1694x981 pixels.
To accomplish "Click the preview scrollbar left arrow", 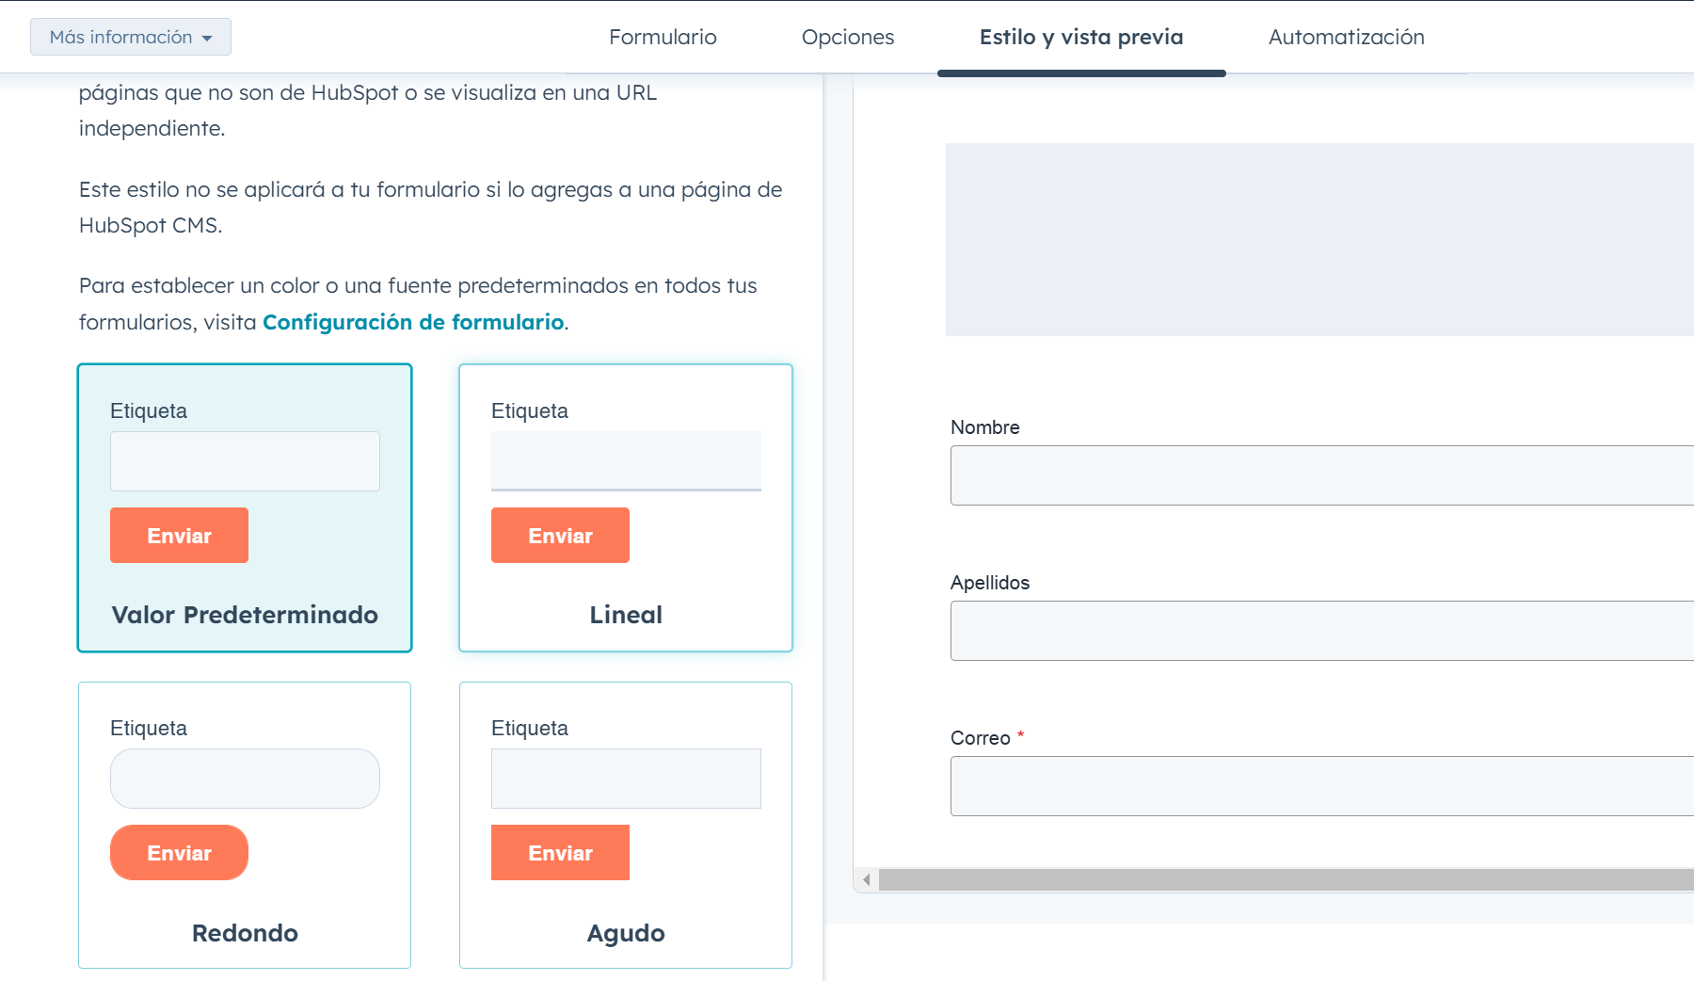I will tap(866, 880).
